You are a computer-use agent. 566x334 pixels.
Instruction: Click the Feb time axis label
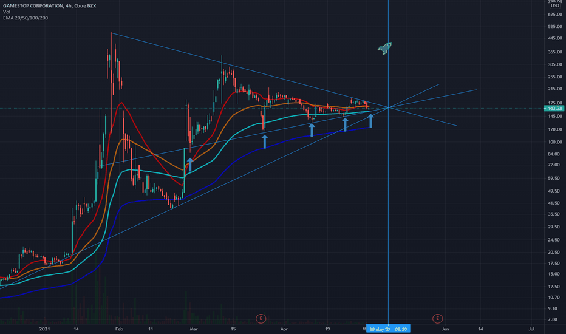tap(119, 329)
